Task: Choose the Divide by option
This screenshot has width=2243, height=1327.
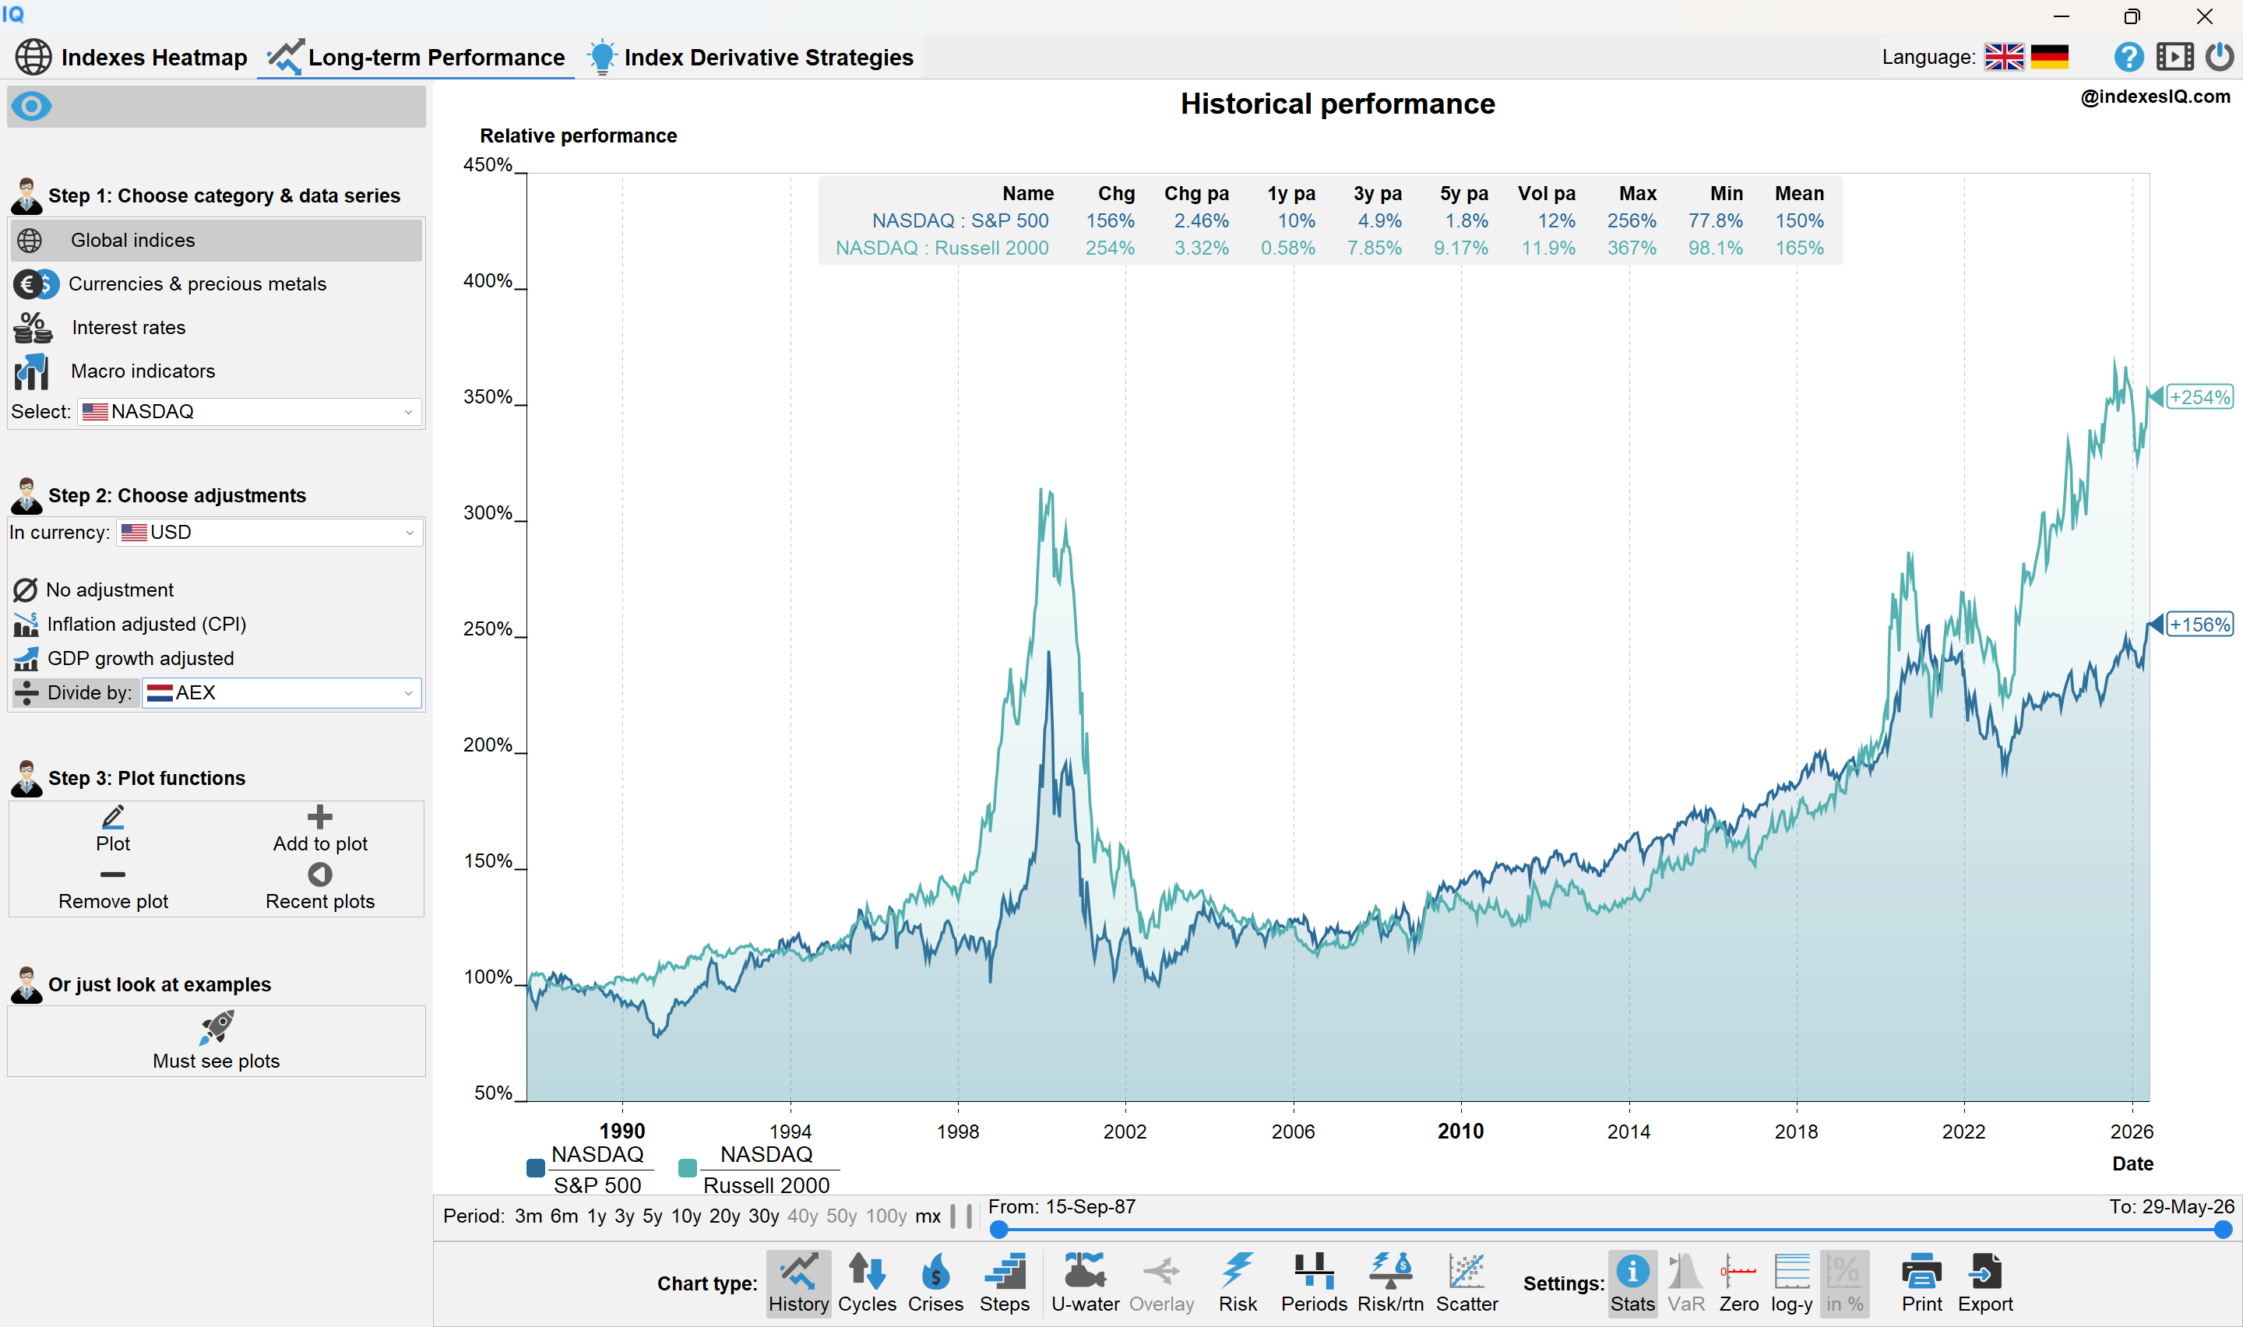Action: pos(75,693)
